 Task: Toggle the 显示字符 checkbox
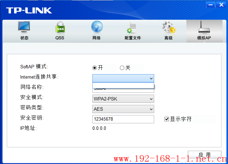167,119
